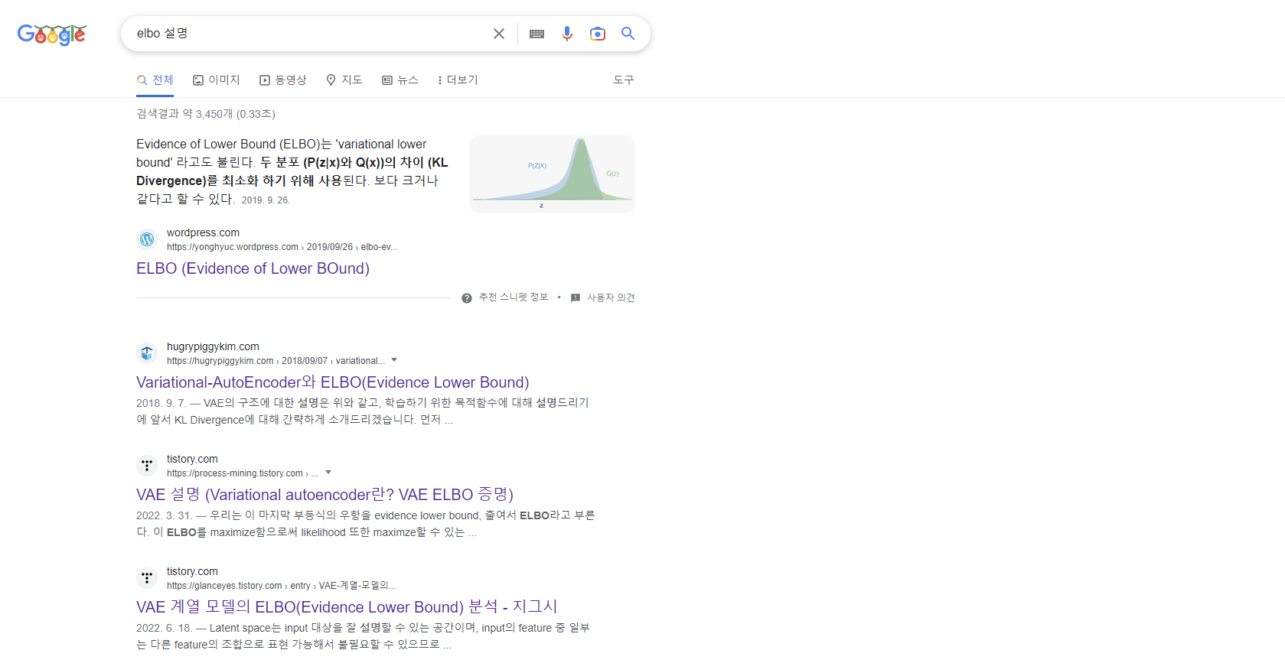Viewport: 1285px width, 663px height.
Task: Switch to the 지도 tab
Action: click(x=344, y=80)
